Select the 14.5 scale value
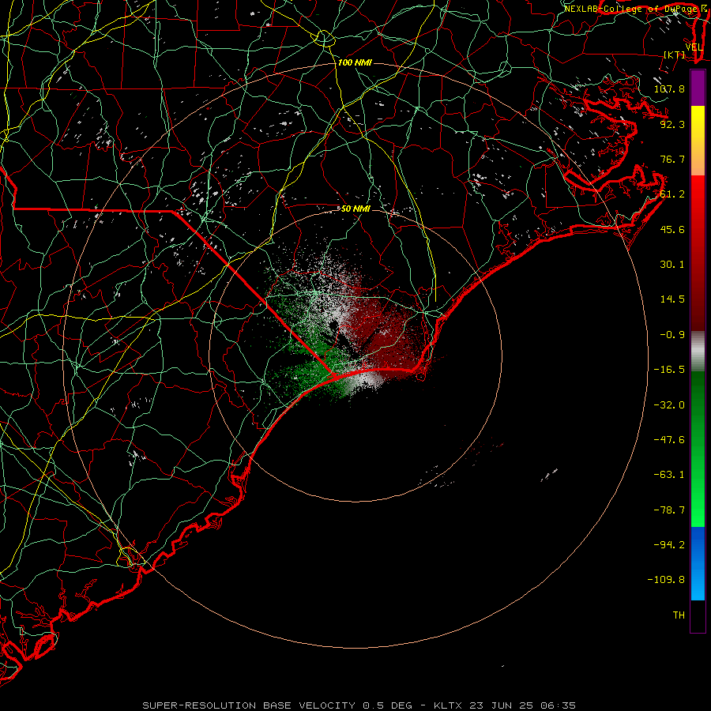Screen dimensions: 711x711 pos(672,299)
